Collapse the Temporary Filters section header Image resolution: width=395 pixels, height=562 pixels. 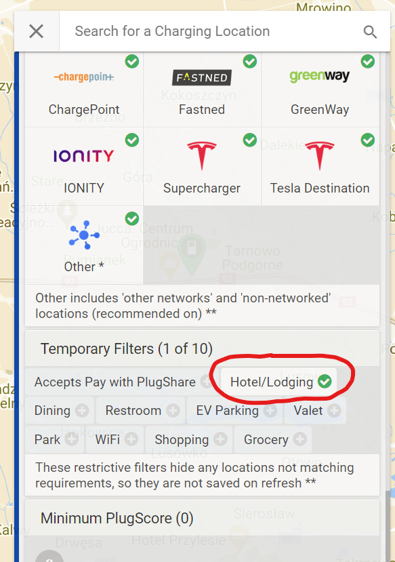[x=202, y=348]
